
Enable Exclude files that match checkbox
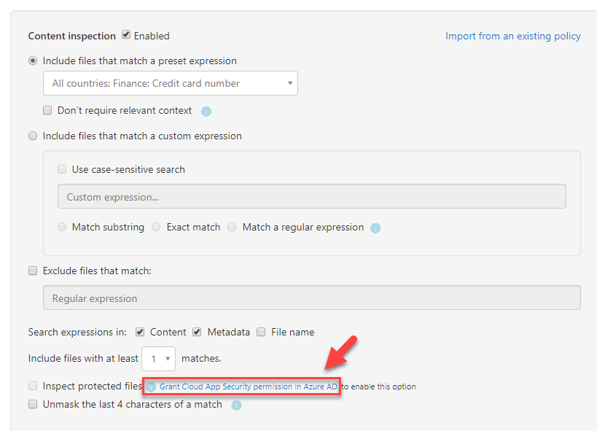click(x=33, y=271)
